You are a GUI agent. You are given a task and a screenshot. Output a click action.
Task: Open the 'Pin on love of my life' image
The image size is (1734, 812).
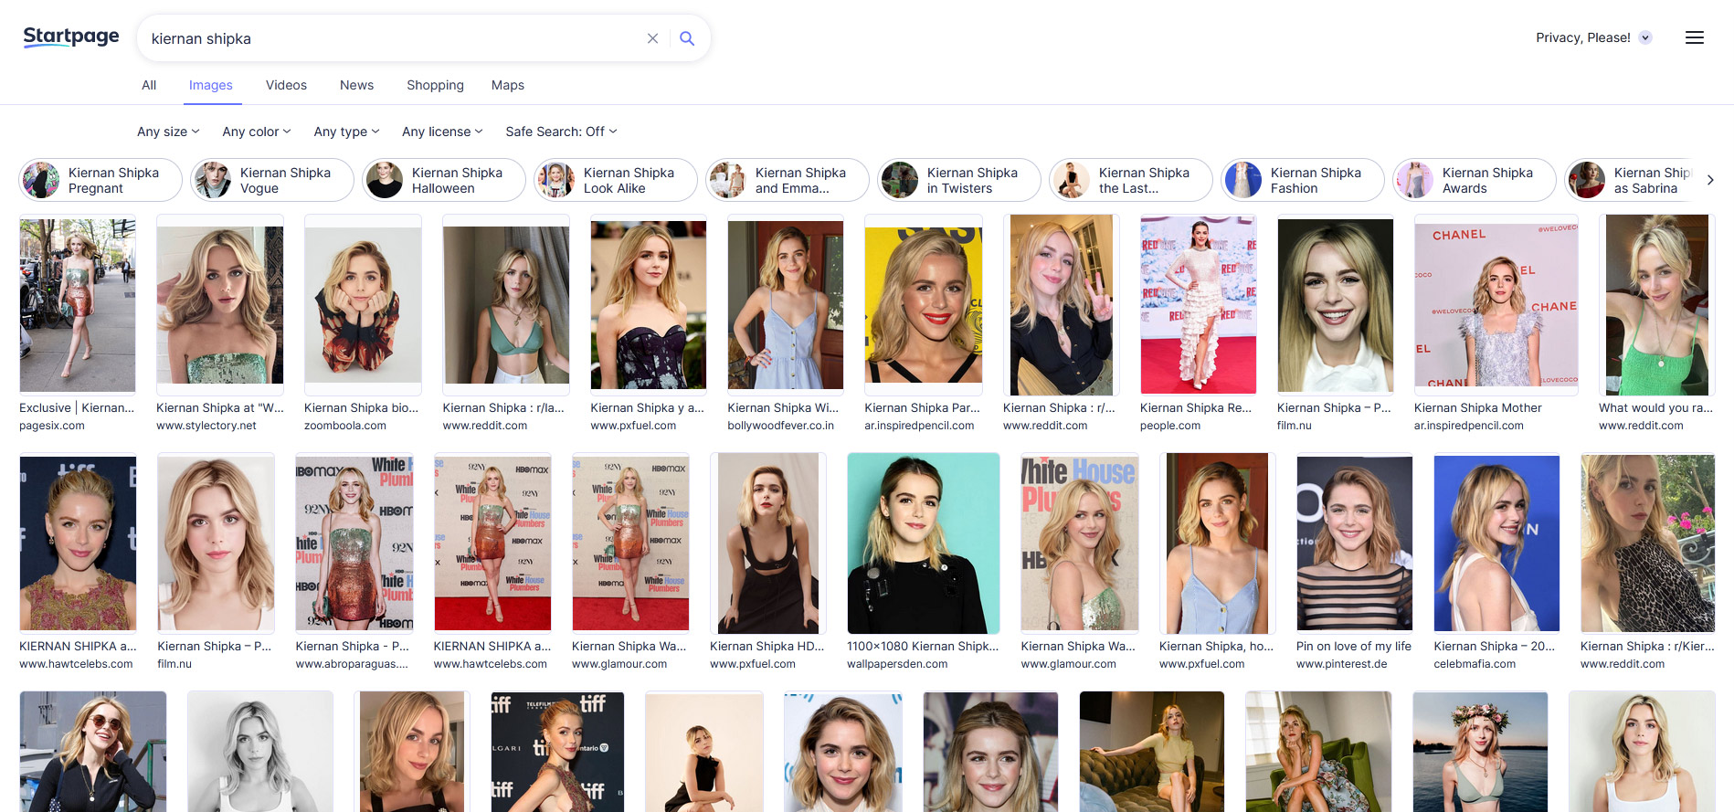[x=1355, y=543]
